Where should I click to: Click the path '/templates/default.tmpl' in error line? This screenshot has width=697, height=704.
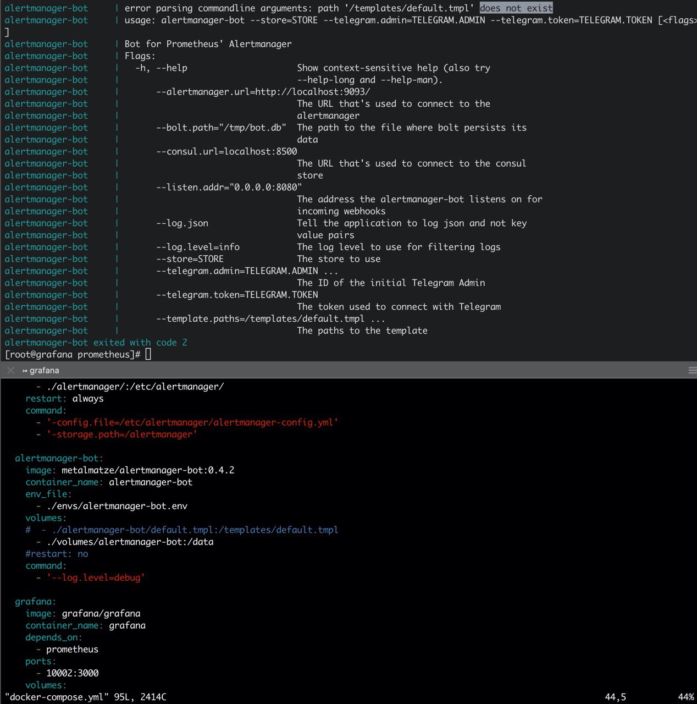(x=409, y=8)
